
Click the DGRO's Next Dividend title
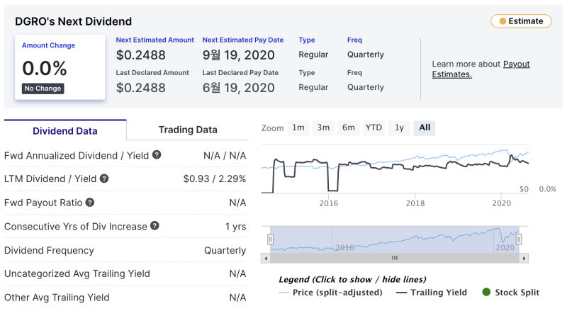74,21
